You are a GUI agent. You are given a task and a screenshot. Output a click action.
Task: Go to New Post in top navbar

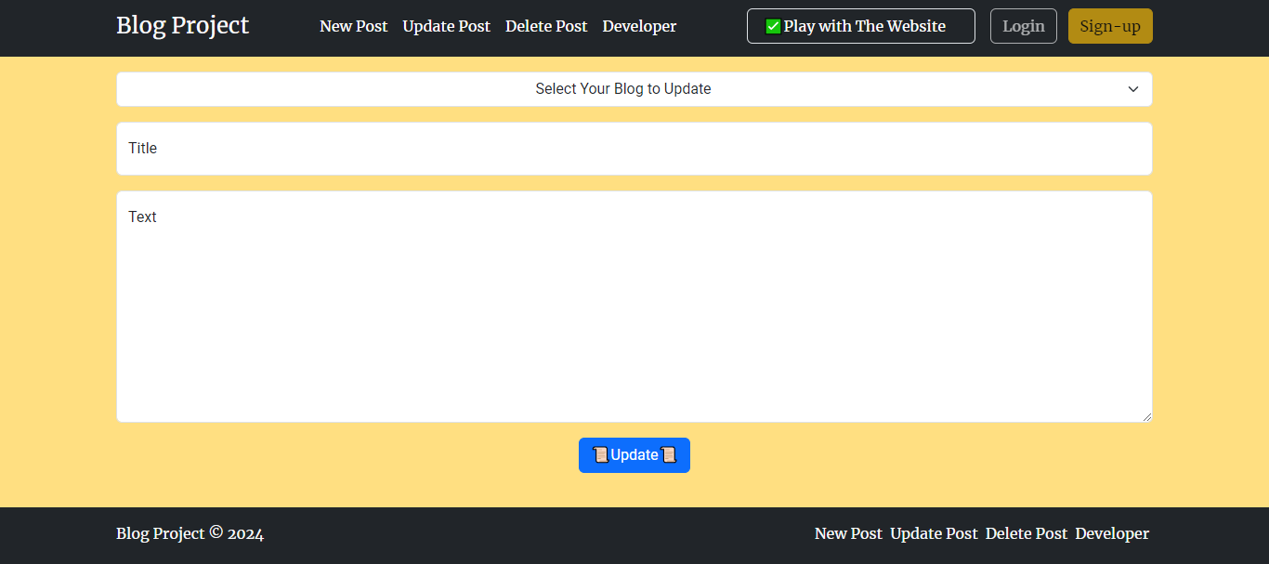coord(354,26)
